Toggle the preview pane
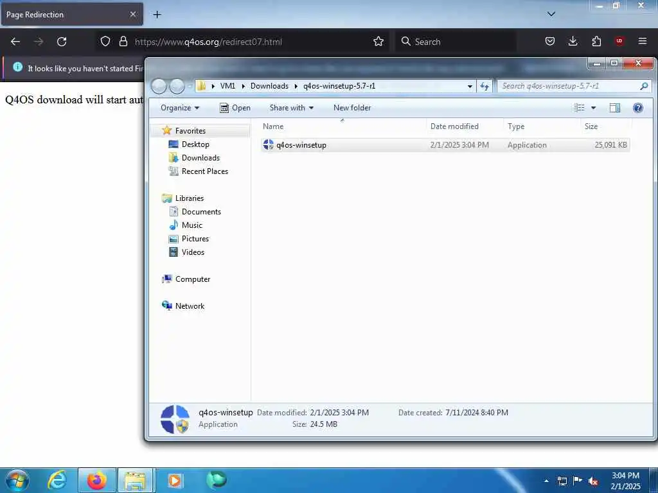 (x=615, y=108)
